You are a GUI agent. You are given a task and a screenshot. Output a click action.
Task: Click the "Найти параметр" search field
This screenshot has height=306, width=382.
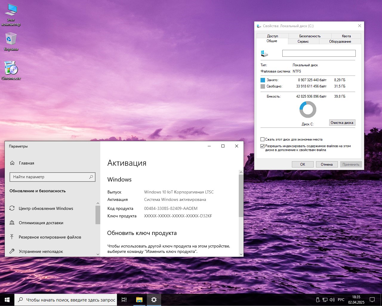(x=53, y=177)
